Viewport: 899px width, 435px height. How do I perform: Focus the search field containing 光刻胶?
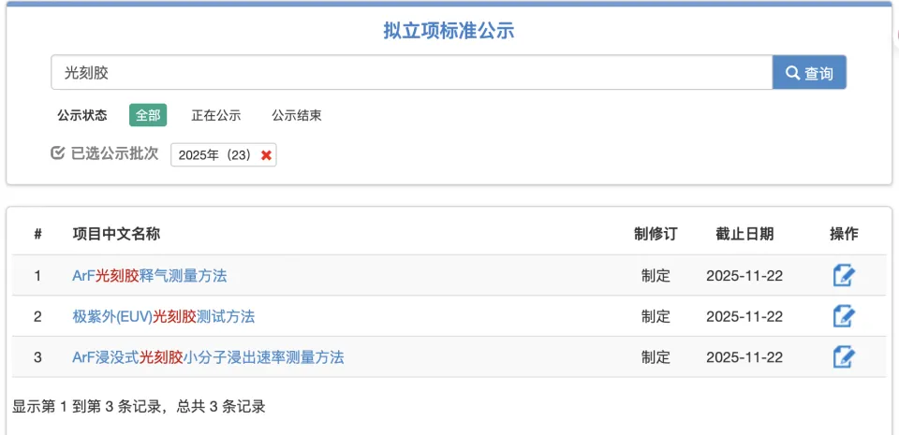tap(410, 72)
